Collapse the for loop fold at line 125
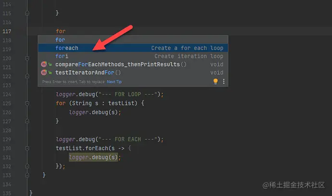332x196 pixels. pyautogui.click(x=27, y=103)
